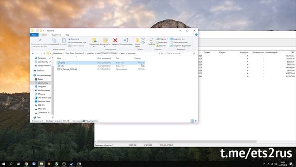The height and width of the screenshot is (167, 296).
Task: Switch to the Главная ribbon tab
Action: (44, 35)
